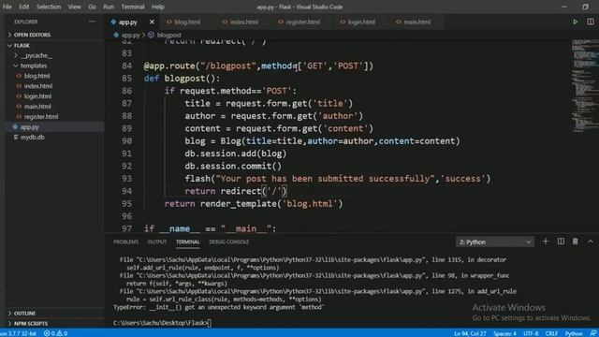
Task: Close the app.py editor tab
Action: [152, 22]
